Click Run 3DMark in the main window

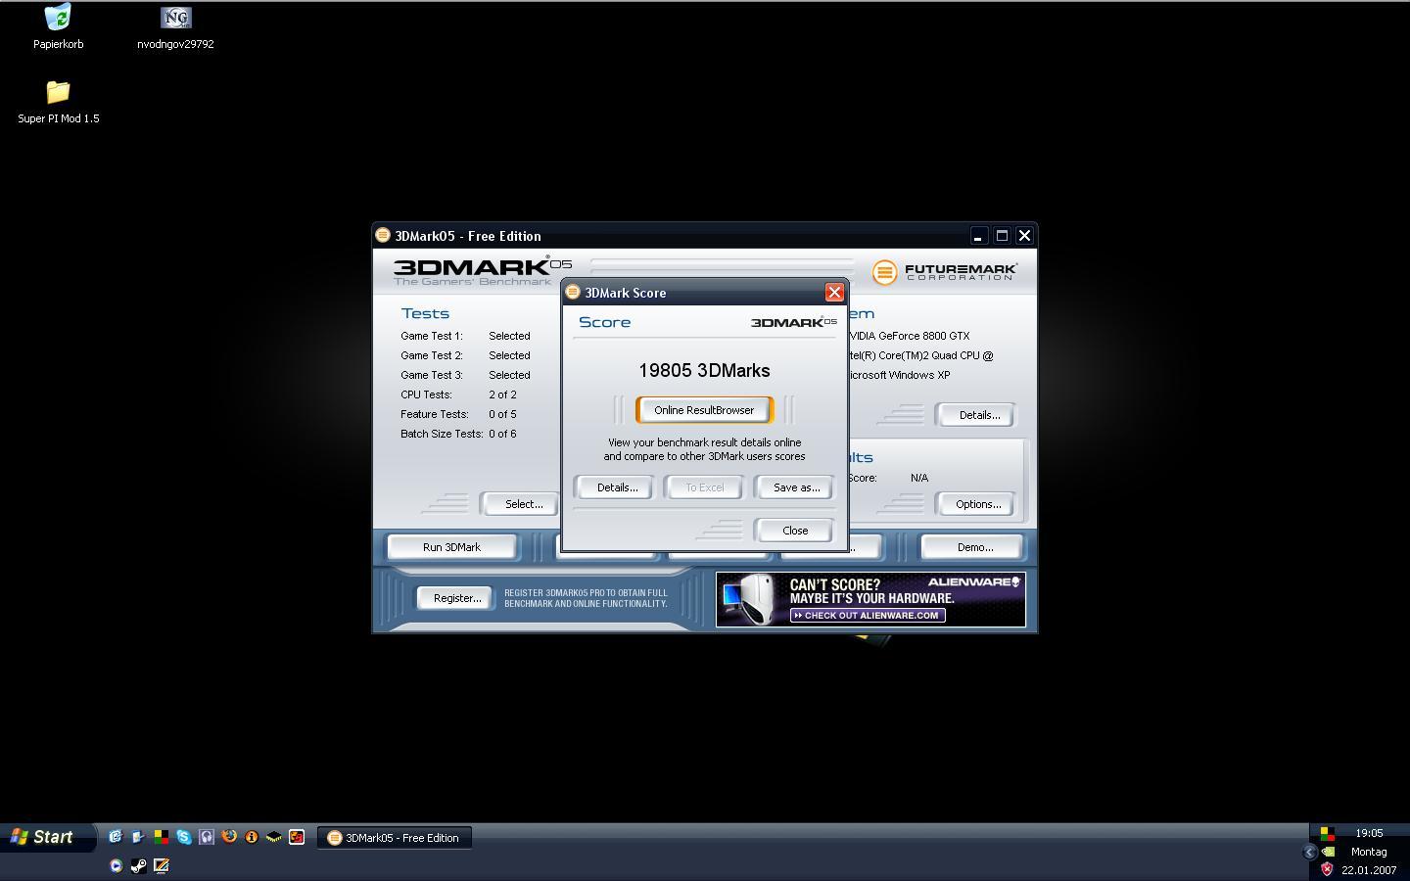pos(451,547)
